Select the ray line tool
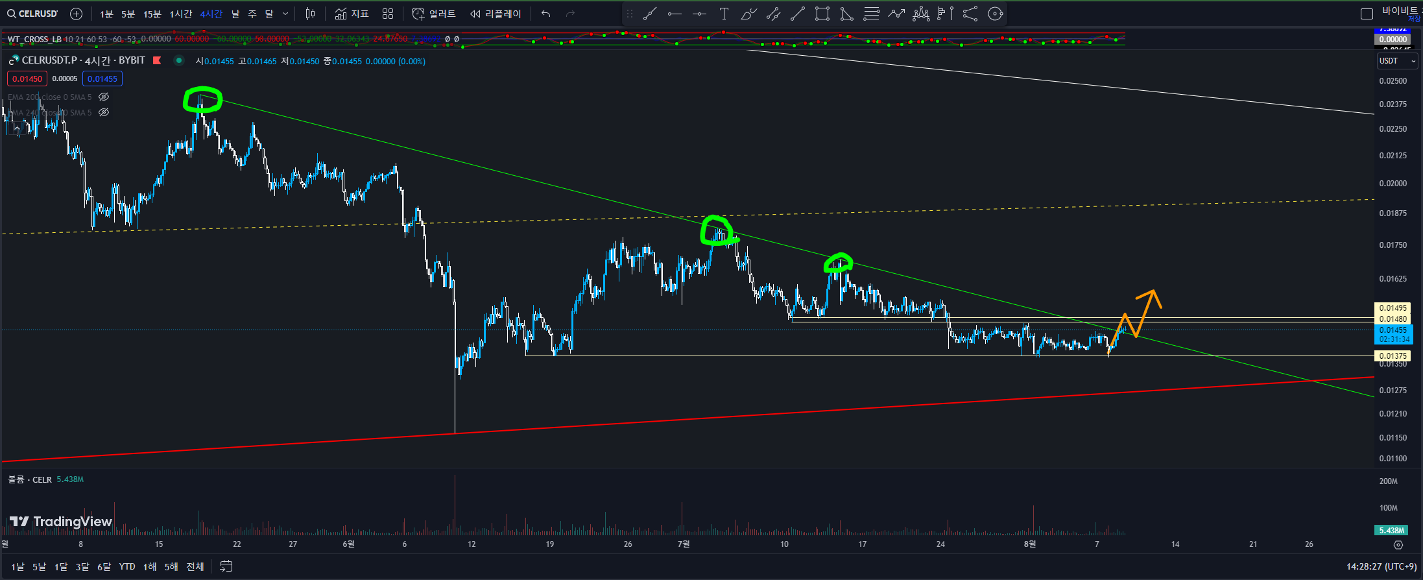1423x580 pixels. pos(798,14)
